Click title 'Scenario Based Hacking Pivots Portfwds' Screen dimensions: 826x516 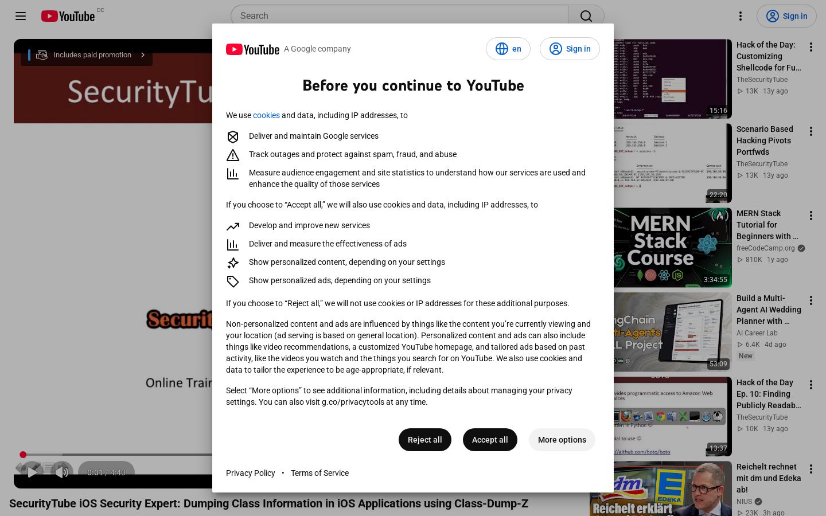(765, 140)
